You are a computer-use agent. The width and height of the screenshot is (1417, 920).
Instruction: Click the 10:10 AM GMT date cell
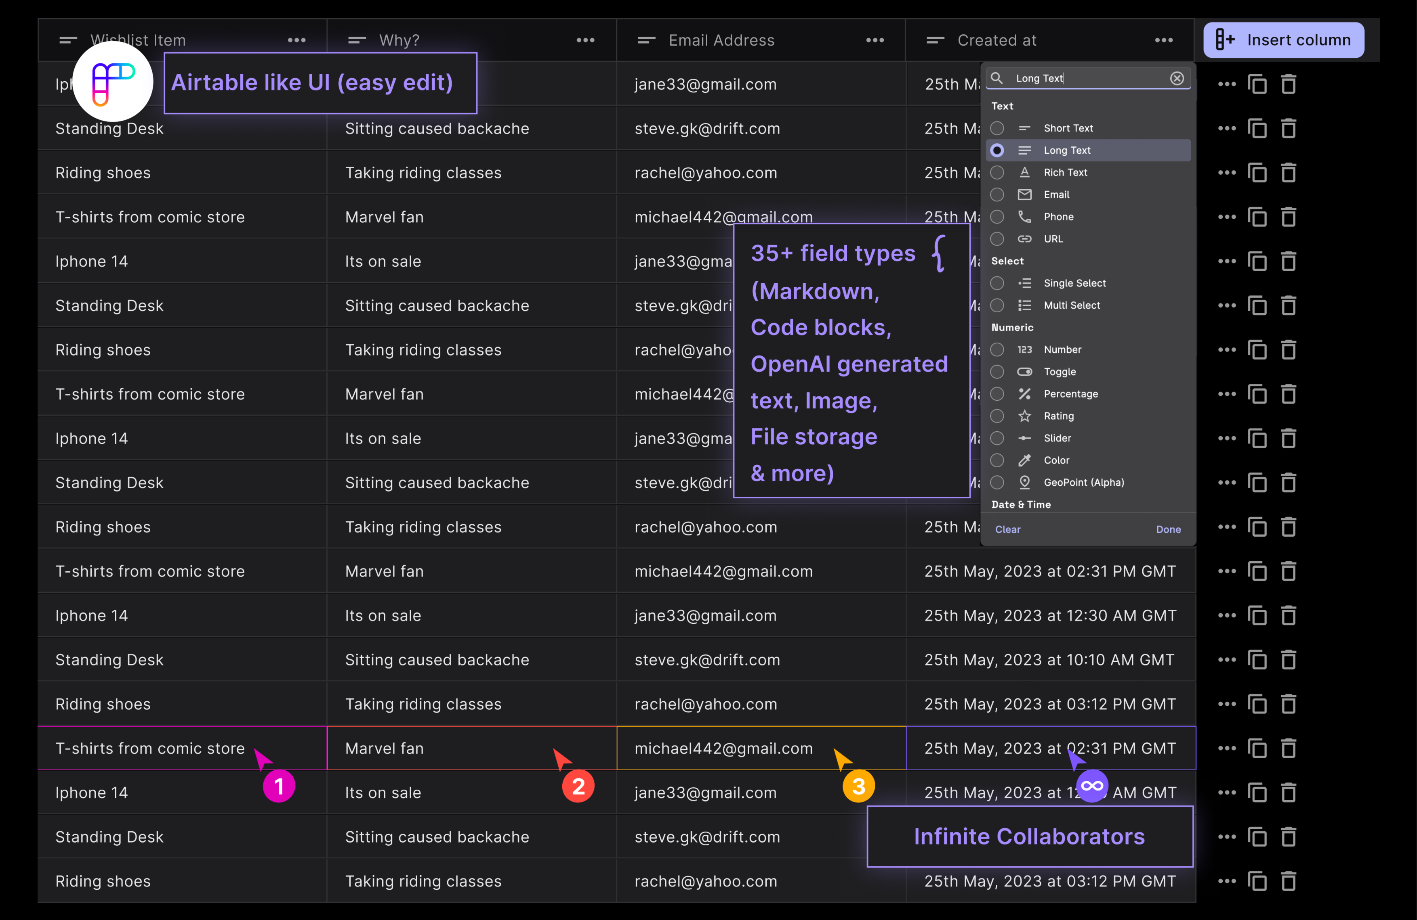[x=1051, y=659]
